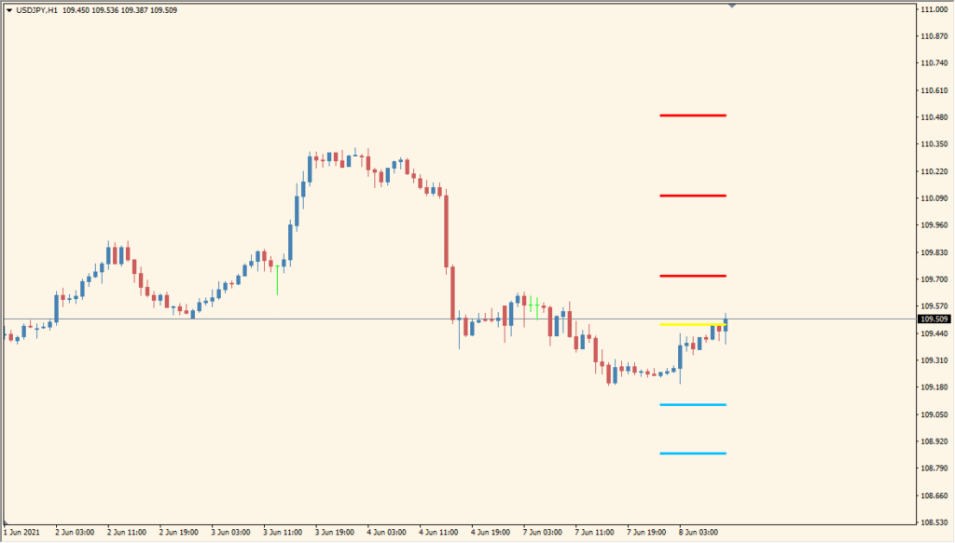Click the 3 Jun 03:00 time label
Image resolution: width=955 pixels, height=543 pixels.
pyautogui.click(x=231, y=532)
